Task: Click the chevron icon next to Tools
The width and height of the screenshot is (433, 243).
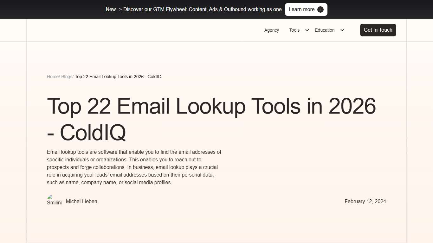Action: (307, 30)
